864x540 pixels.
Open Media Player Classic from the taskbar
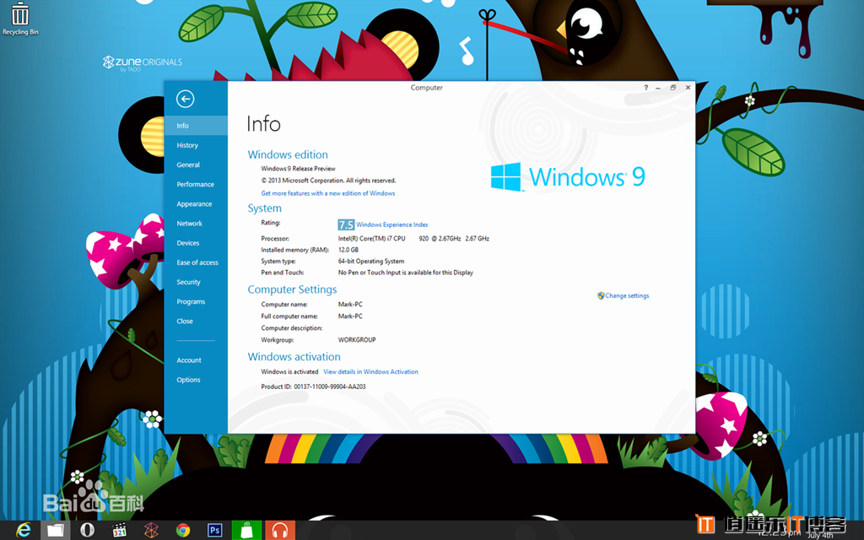[x=119, y=530]
